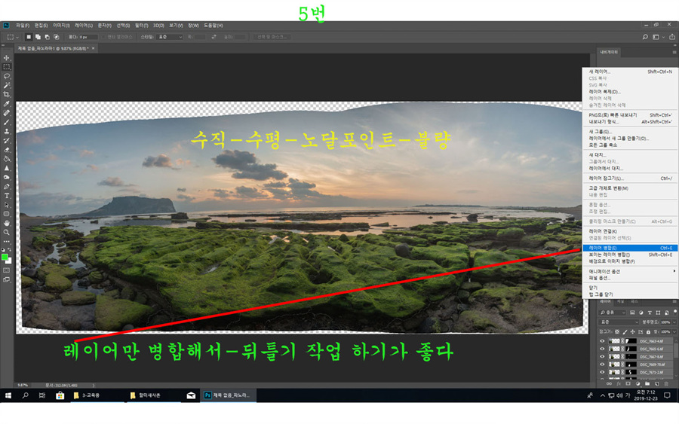679x424 pixels.
Task: Click New Selection mode icon in options bar
Action: (x=29, y=37)
